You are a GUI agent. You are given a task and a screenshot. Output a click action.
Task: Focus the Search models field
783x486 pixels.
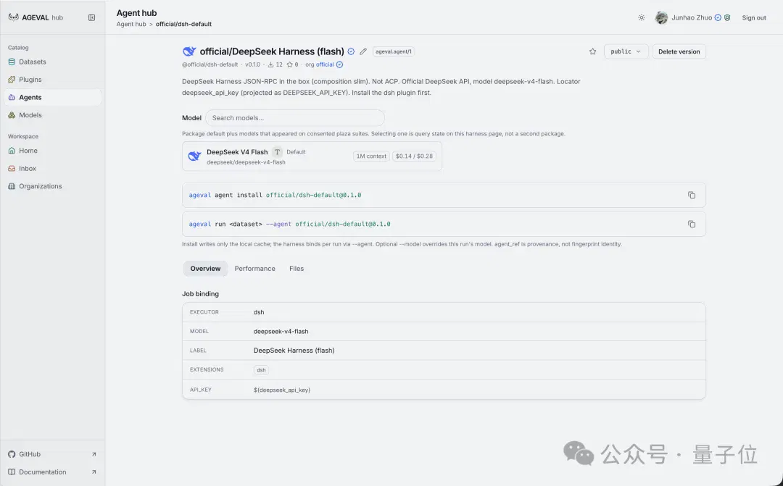pos(295,118)
